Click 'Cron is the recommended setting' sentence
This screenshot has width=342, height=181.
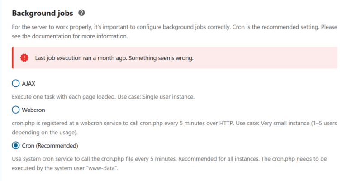(x=275, y=27)
